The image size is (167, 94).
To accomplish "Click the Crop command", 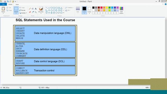I will click(22, 8).
